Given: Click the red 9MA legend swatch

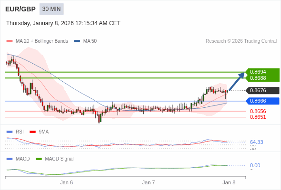Looking at the screenshot, I should tap(32, 132).
